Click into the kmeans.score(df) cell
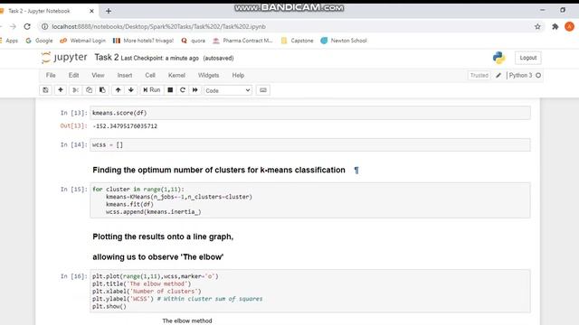This screenshot has width=579, height=325. pyautogui.click(x=310, y=113)
